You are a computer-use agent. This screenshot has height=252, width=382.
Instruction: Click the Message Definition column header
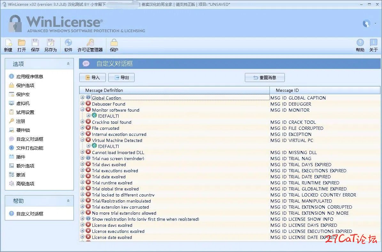pyautogui.click(x=175, y=90)
